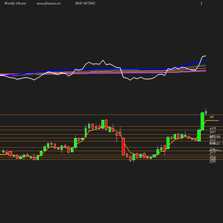Click the latest small green candlestick
The height and width of the screenshot is (223, 223).
click(x=206, y=112)
